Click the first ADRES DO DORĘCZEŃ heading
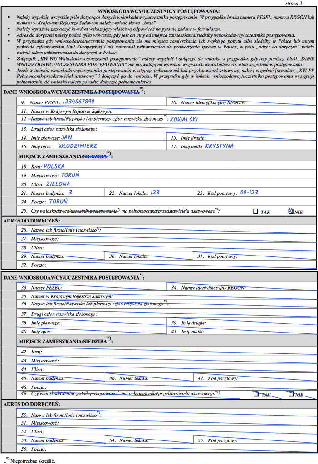The image size is (318, 464). (x=31, y=221)
